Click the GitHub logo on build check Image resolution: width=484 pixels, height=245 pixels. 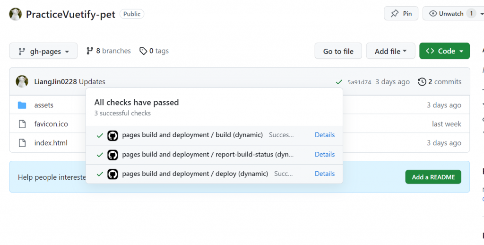[x=112, y=135]
